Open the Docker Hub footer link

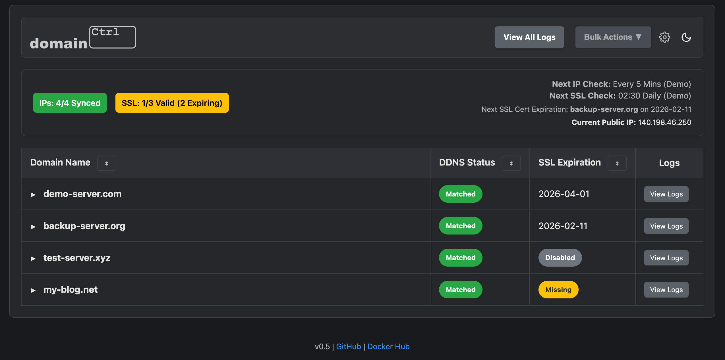point(388,346)
